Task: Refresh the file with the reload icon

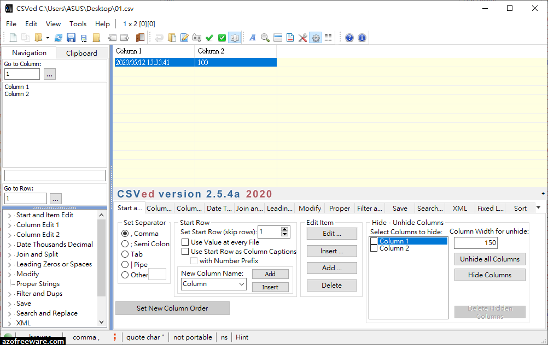Action: (59, 38)
